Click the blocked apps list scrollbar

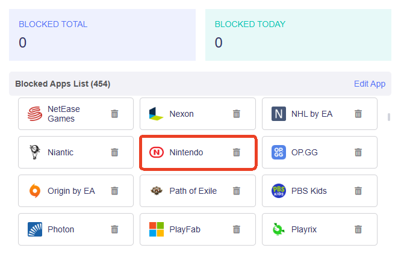click(x=389, y=117)
